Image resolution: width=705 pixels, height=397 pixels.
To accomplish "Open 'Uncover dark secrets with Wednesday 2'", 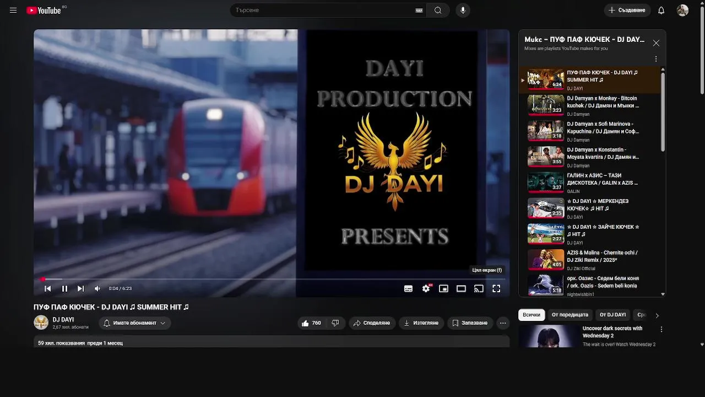I will pyautogui.click(x=612, y=332).
